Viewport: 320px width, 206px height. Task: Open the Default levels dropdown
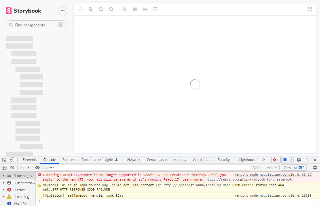tap(265, 167)
